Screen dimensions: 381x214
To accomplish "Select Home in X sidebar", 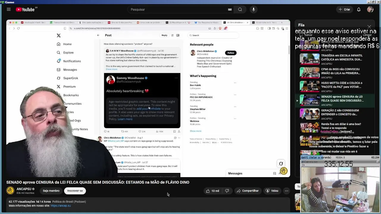I will click(x=64, y=44).
